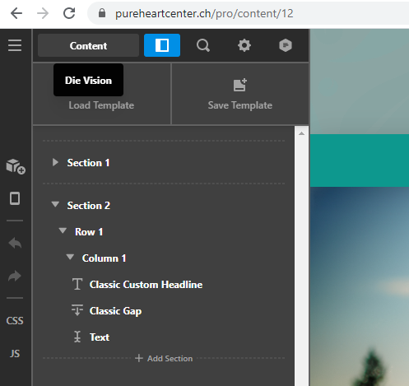Click the undo arrow
409x386 pixels.
pos(15,243)
